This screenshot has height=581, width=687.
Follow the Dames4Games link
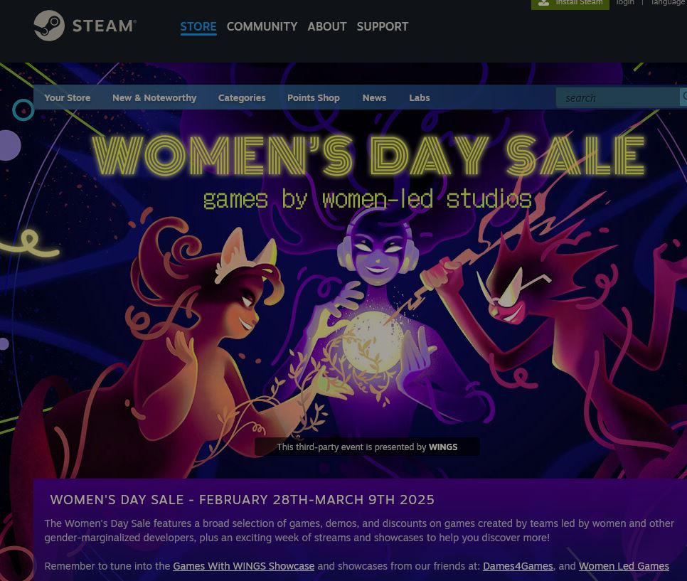pos(518,566)
